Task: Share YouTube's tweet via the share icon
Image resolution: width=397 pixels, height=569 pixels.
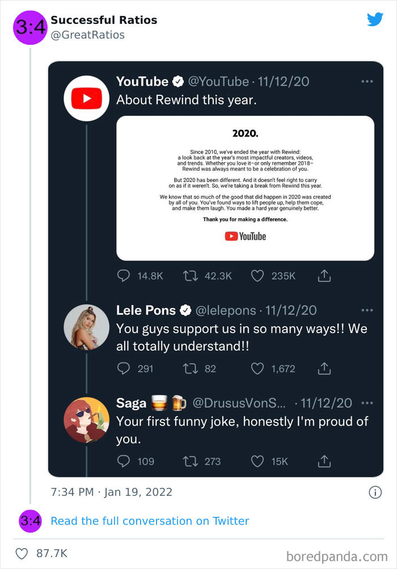Action: 324,276
